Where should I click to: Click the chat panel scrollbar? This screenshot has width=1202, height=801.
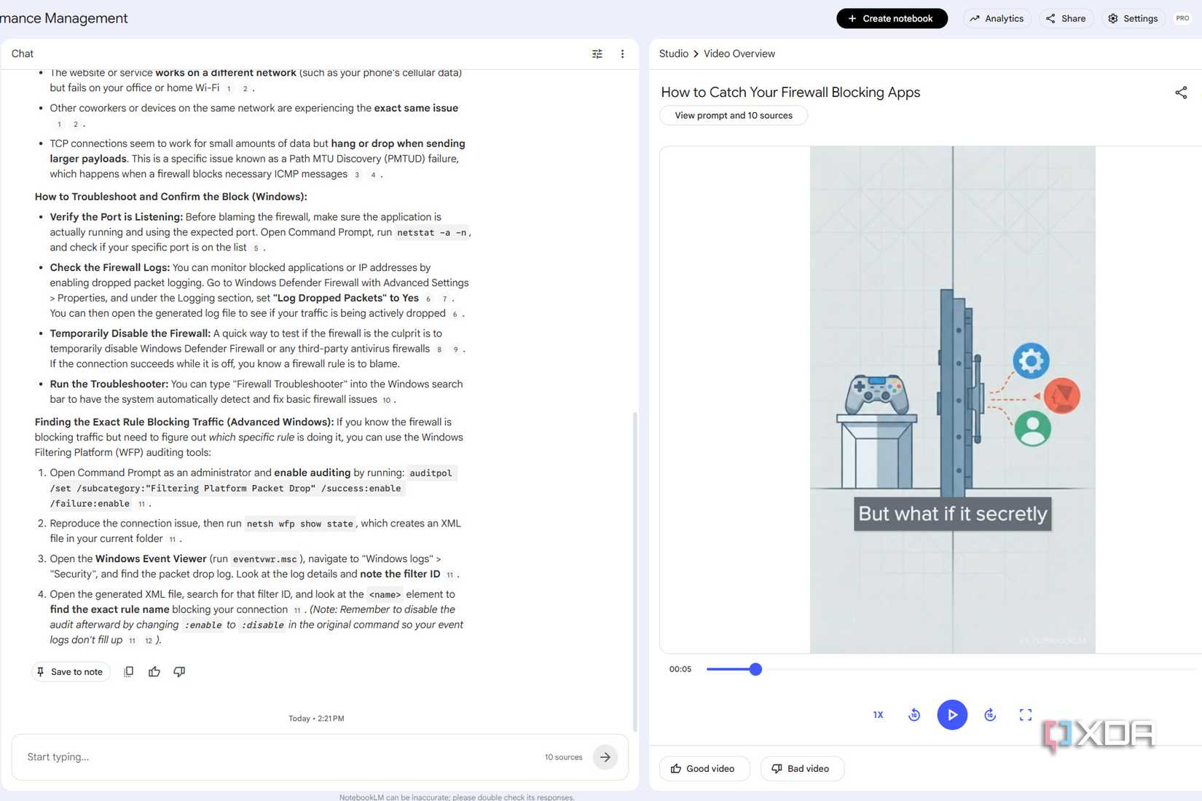click(x=635, y=572)
